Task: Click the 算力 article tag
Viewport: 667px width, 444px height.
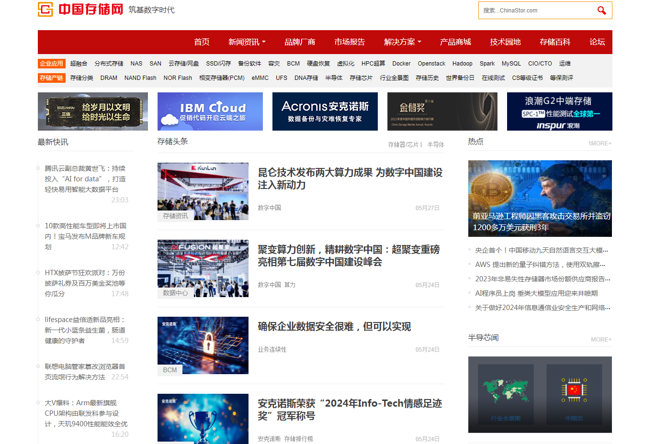Action: [x=290, y=285]
